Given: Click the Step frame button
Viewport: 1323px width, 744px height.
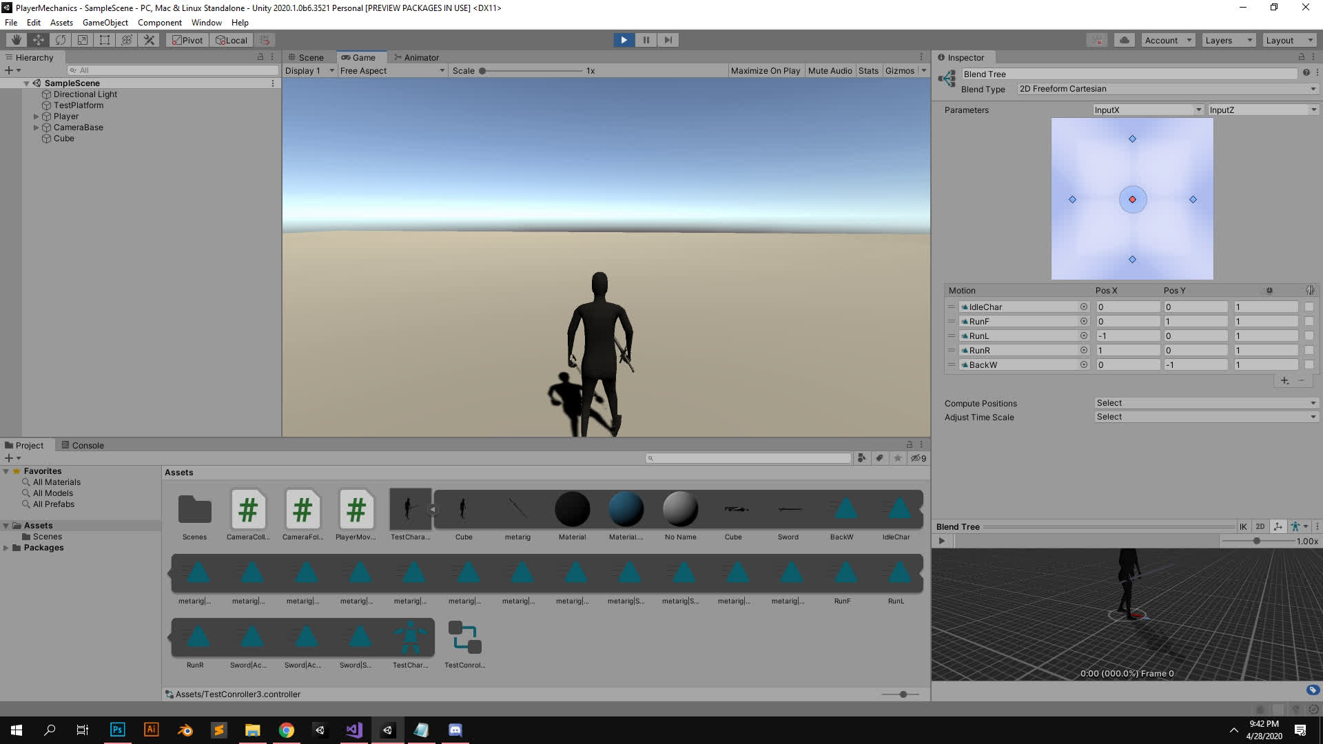Looking at the screenshot, I should tap(668, 40).
